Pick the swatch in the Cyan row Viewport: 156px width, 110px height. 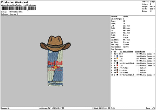pyautogui.click(x=118, y=70)
